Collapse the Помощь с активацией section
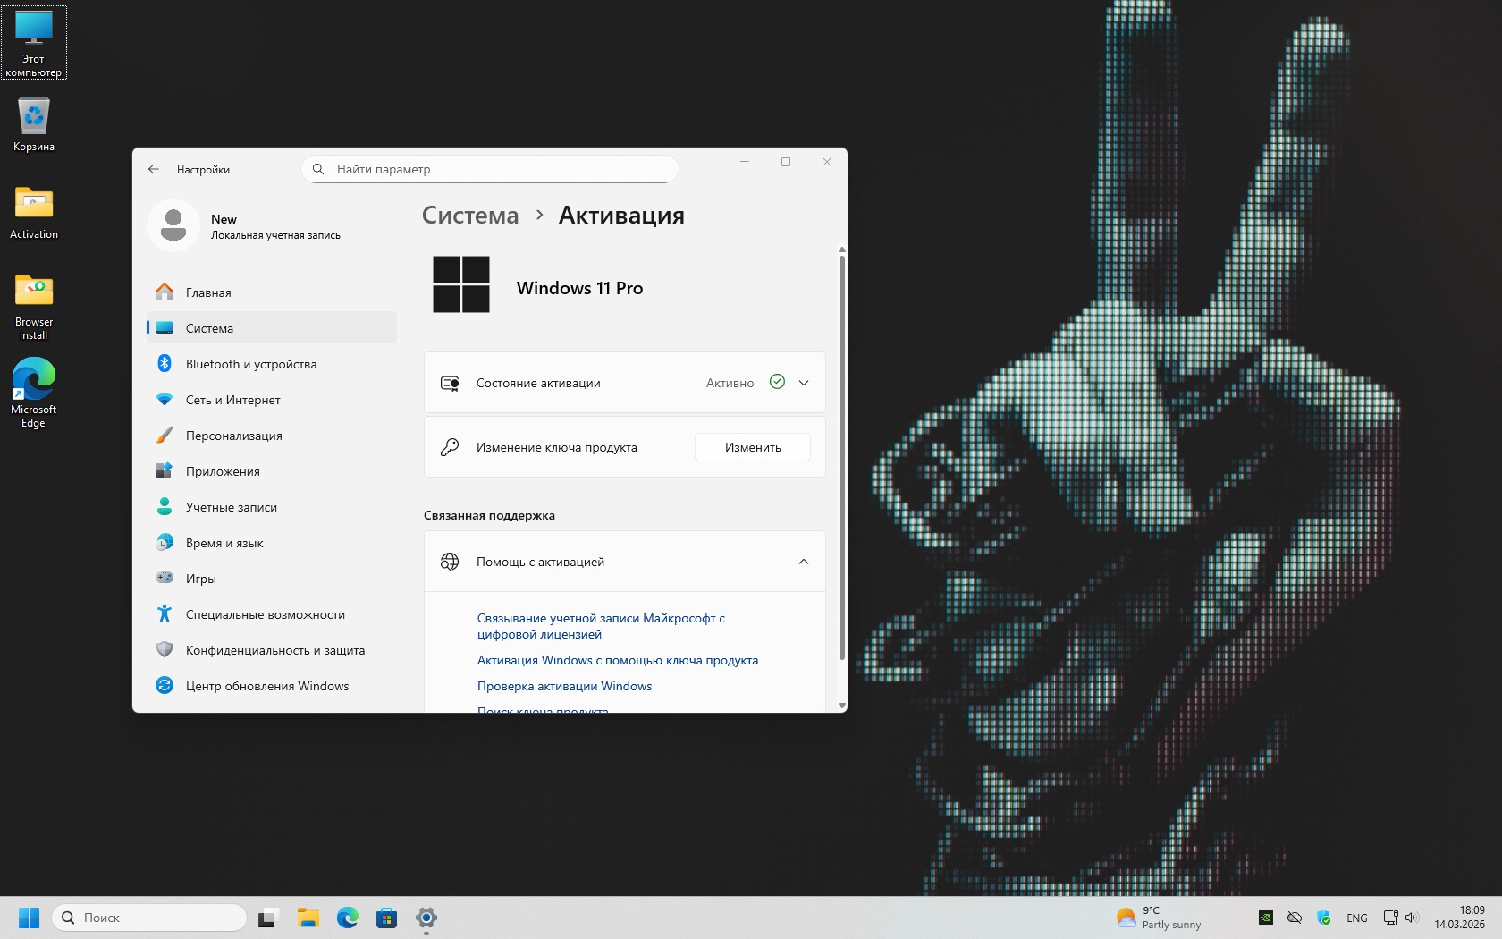This screenshot has height=939, width=1502. tap(803, 562)
